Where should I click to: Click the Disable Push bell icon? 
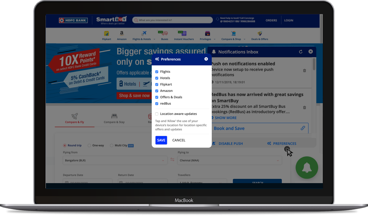pyautogui.click(x=214, y=143)
